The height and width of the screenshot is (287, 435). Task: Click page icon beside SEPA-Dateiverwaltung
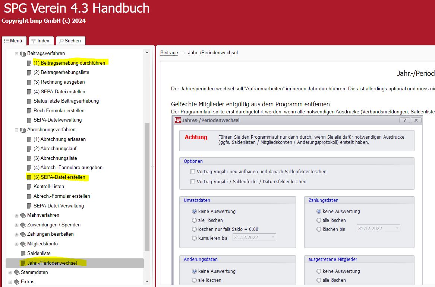[29, 120]
